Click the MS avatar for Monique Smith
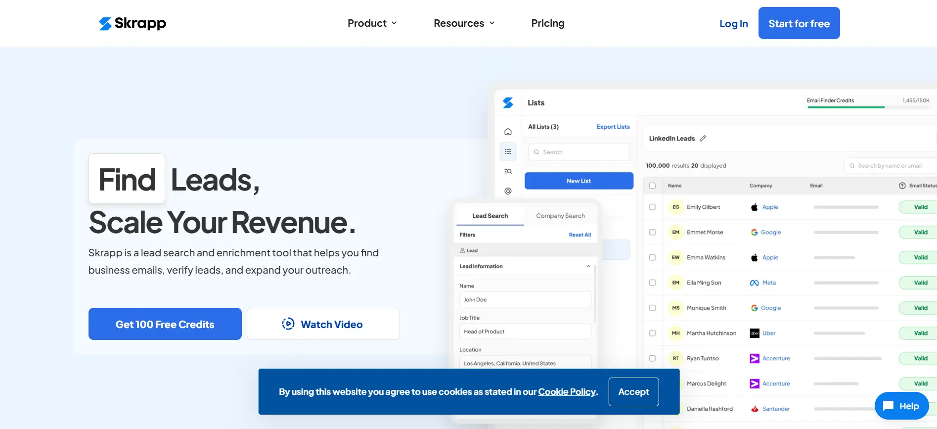The height and width of the screenshot is (429, 937). [676, 308]
